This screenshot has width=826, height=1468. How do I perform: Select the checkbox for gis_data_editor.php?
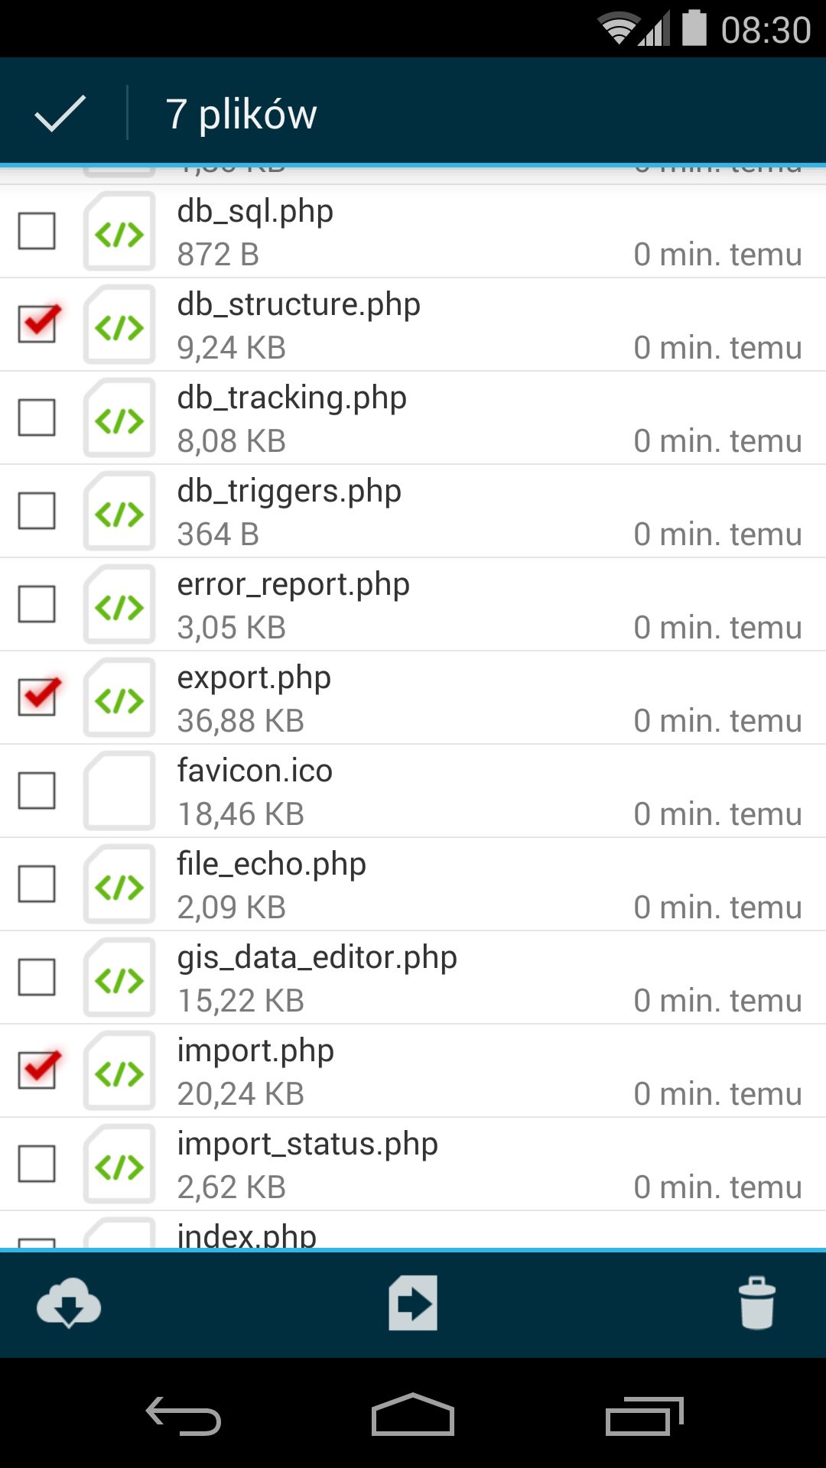point(37,977)
